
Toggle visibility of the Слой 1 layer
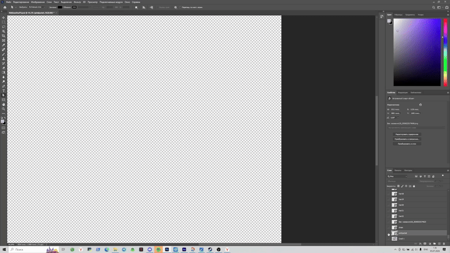pos(388,239)
